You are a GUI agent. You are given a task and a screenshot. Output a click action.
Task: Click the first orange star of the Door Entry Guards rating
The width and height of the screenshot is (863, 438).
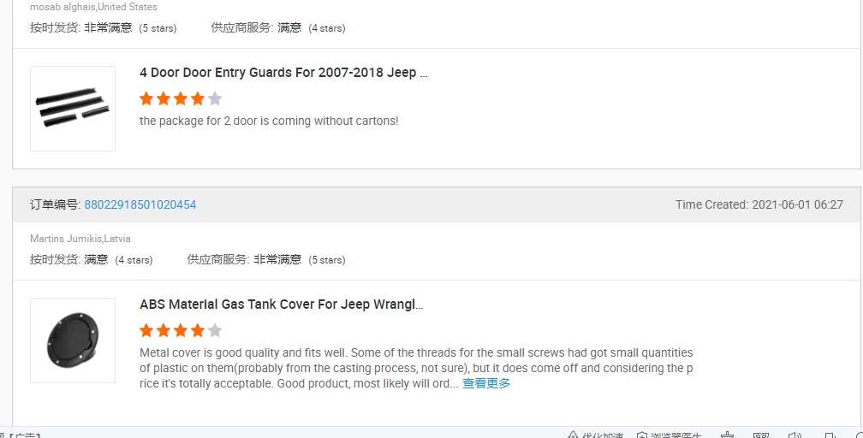click(x=146, y=99)
